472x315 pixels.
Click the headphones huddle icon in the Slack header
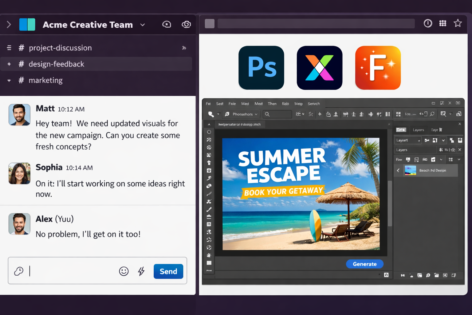tap(167, 24)
